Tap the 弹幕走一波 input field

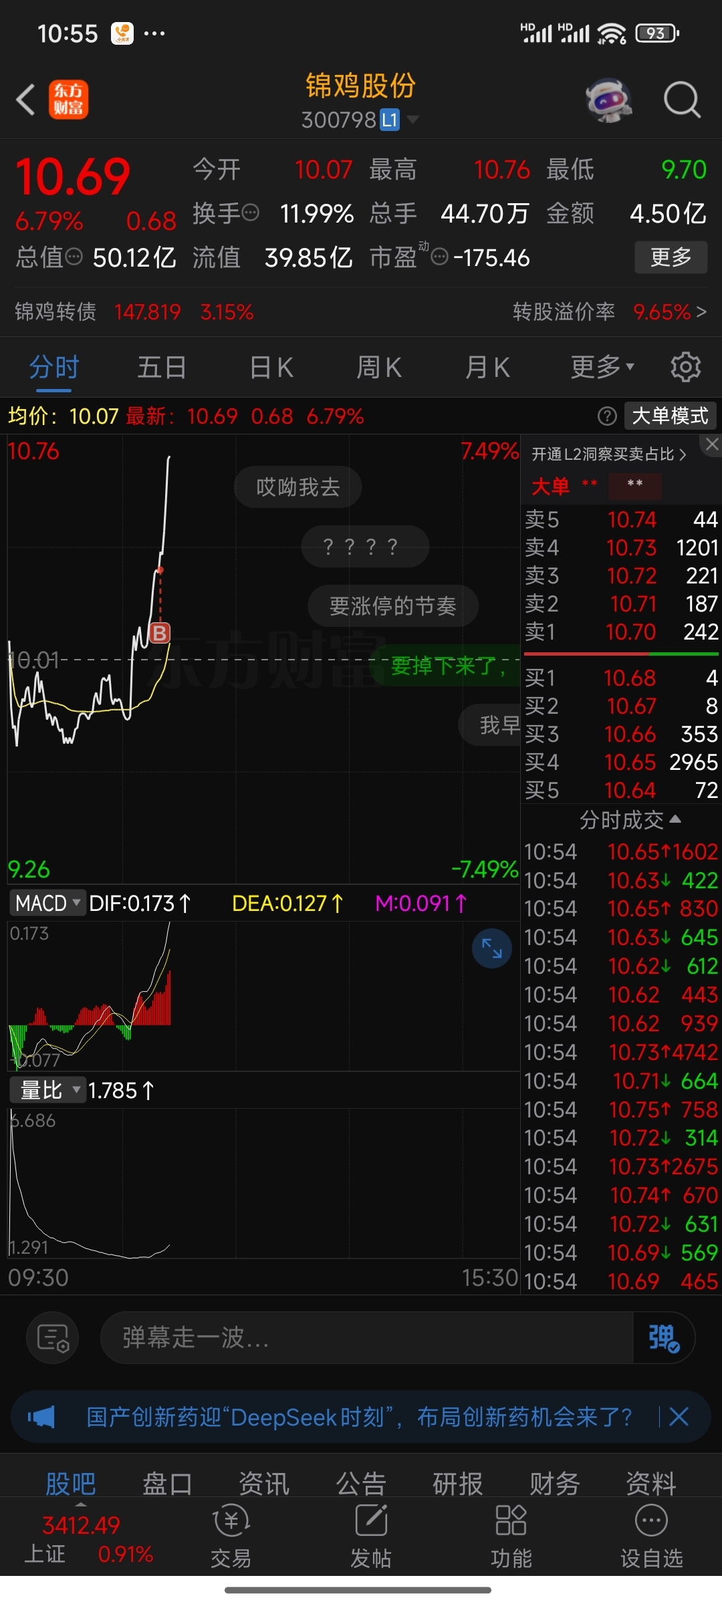tap(366, 1337)
